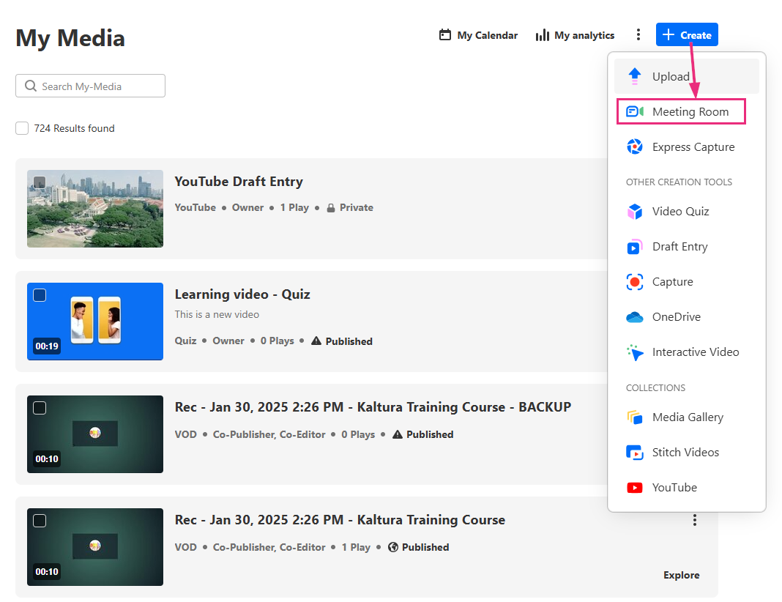Click the 'My Media' page heading

pyautogui.click(x=70, y=38)
